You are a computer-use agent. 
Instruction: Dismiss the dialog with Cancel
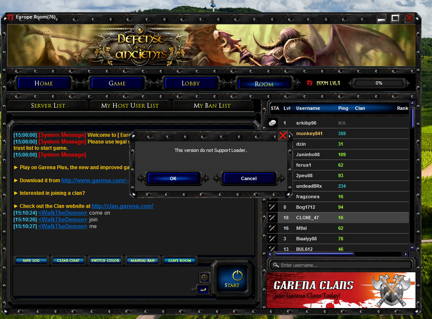(249, 178)
